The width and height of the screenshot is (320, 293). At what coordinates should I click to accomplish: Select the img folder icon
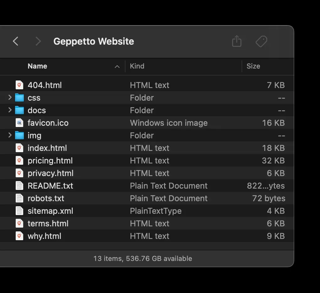pos(19,135)
